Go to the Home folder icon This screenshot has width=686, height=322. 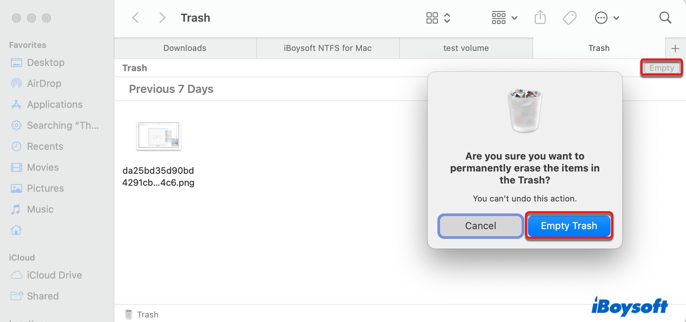tap(16, 230)
